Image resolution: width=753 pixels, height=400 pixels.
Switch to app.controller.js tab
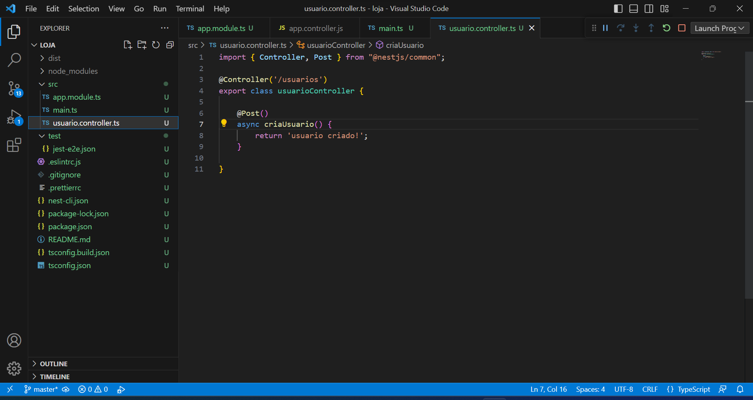315,28
